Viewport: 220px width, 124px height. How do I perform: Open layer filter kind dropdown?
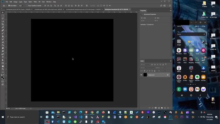(x=145, y=64)
